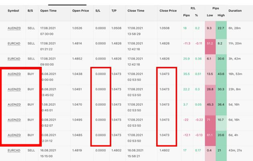Click Low pips cell 51.2
Viewport: 253px width, 161px height.
coord(210,47)
